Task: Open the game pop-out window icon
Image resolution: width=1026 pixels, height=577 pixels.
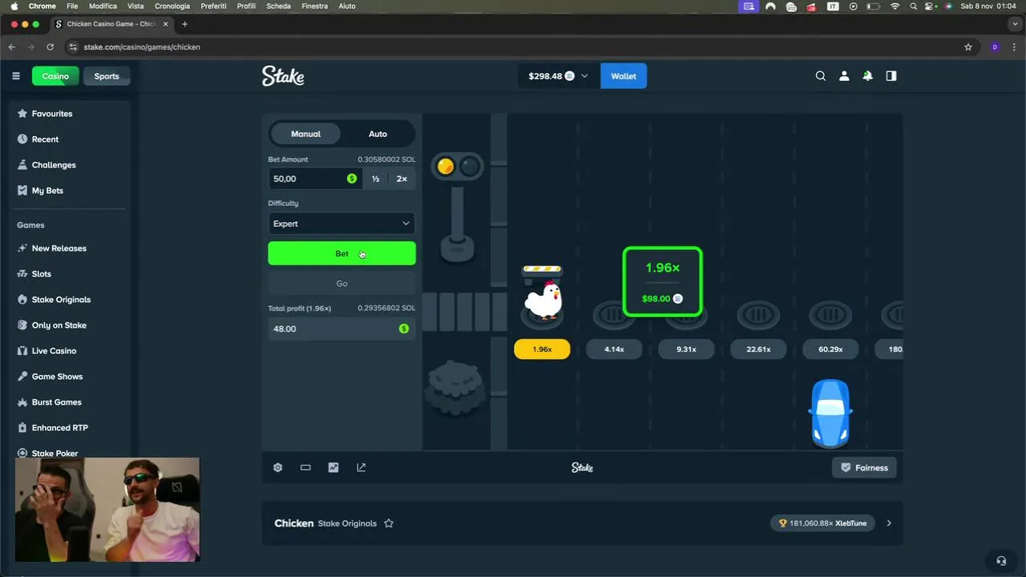Action: click(x=361, y=467)
